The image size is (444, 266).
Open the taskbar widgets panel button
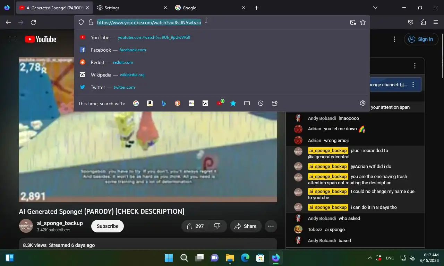pyautogui.click(x=10, y=258)
